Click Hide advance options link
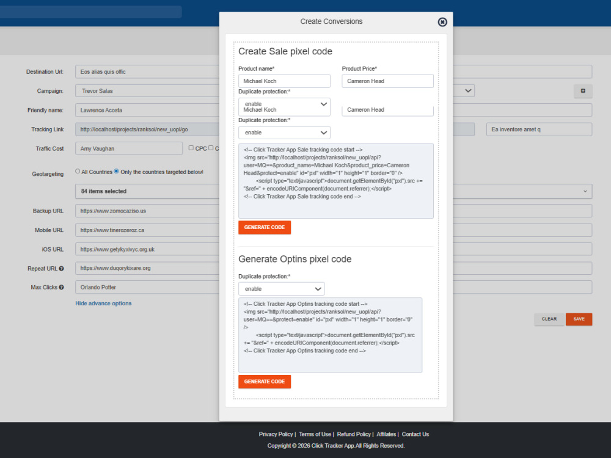The image size is (611, 458). click(x=103, y=304)
